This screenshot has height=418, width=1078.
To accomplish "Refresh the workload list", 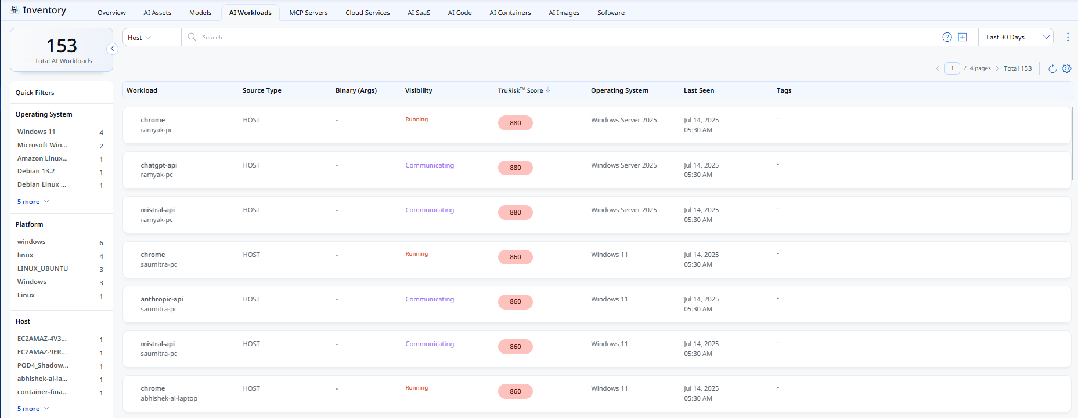I will point(1052,68).
